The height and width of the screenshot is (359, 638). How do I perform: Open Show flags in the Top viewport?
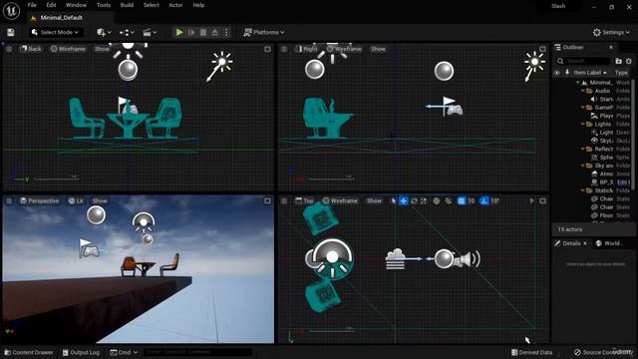(374, 200)
